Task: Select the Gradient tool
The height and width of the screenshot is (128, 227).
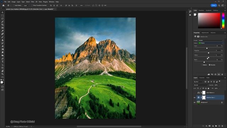Action: point(2,49)
